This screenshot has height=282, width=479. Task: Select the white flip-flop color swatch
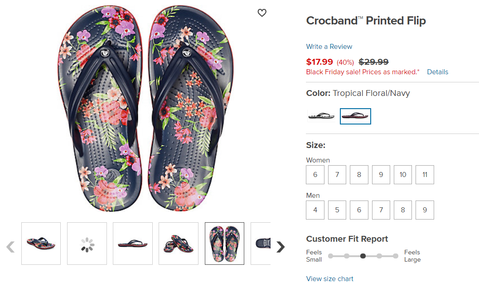click(321, 116)
